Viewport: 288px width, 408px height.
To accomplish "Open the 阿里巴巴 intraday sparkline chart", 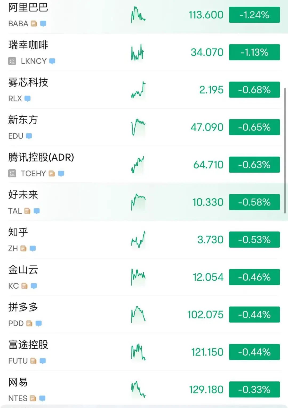I will coord(138,15).
